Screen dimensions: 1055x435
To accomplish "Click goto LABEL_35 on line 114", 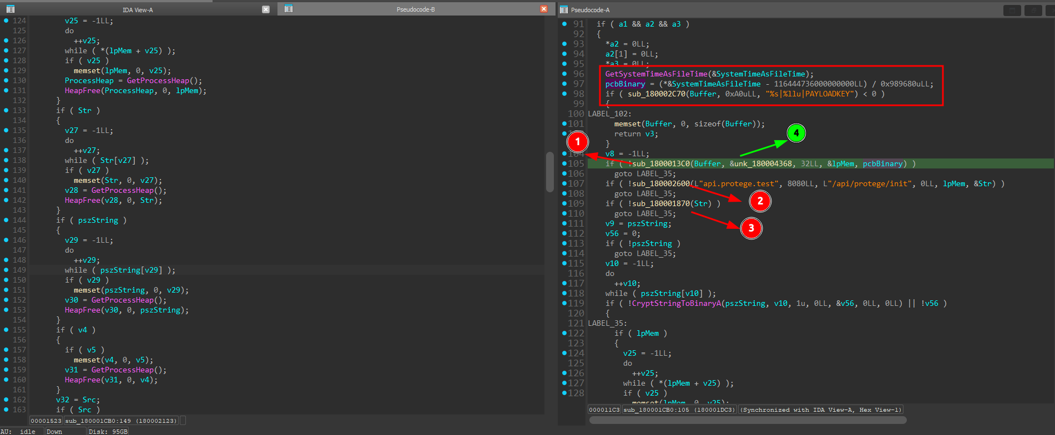I will pyautogui.click(x=645, y=253).
